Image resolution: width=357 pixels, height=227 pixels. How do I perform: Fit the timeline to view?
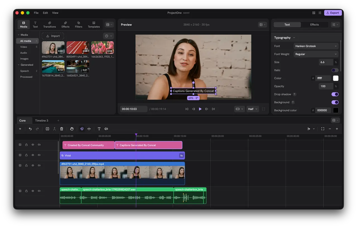pos(323,129)
